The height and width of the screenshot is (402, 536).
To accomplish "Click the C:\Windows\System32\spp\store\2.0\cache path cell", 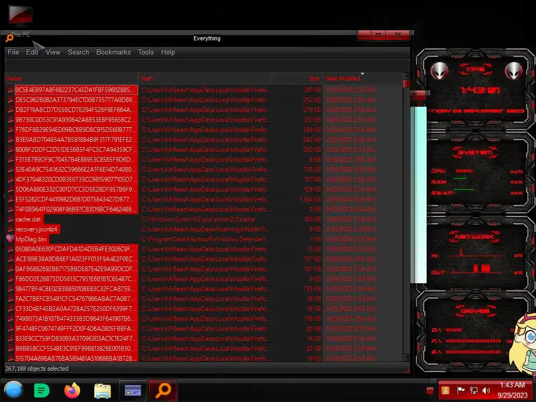I will coord(198,219).
